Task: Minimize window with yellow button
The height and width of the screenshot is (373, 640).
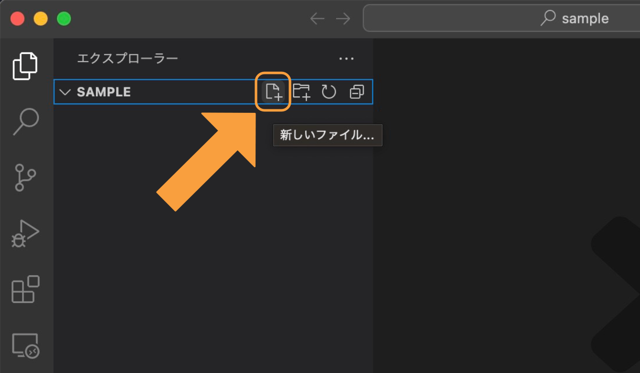Action: pos(40,19)
